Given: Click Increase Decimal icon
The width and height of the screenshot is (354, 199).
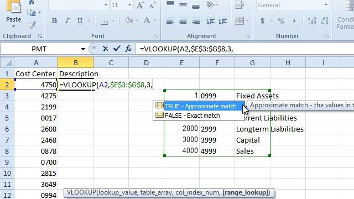Looking at the screenshot, I should pos(312,21).
